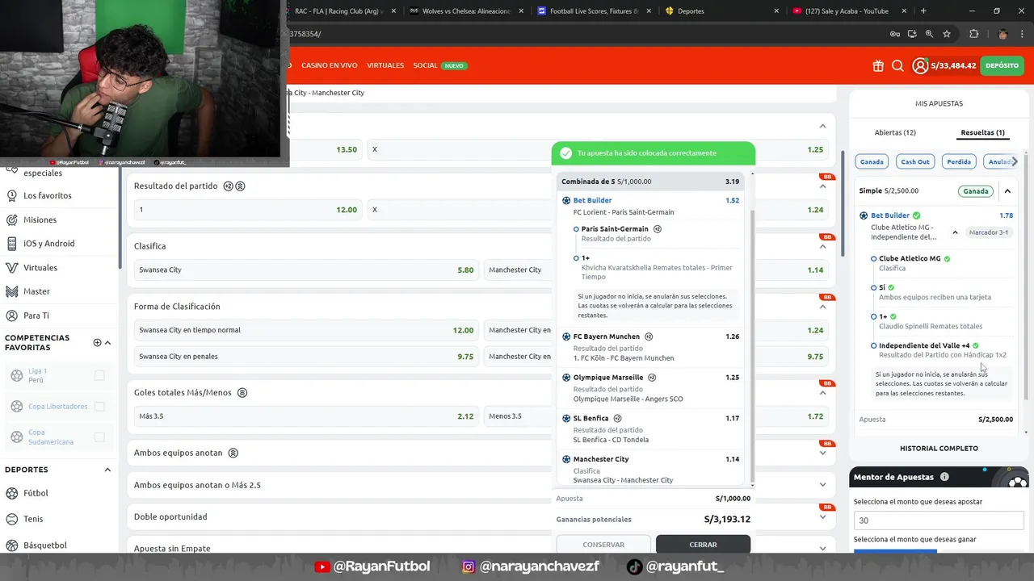Click the green DEPÓSITO button
Image resolution: width=1034 pixels, height=581 pixels.
coord(1002,65)
